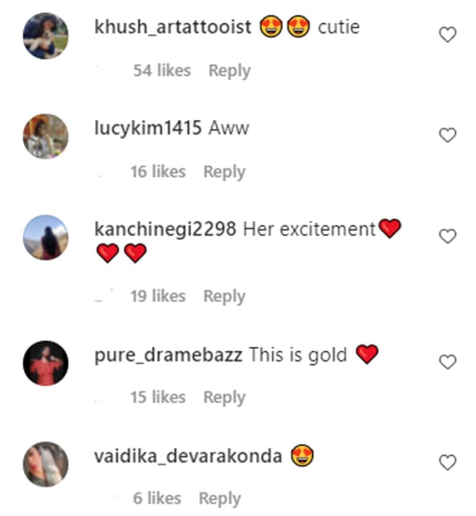
Task: Open lucykim1415 profile picture
Action: click(46, 137)
